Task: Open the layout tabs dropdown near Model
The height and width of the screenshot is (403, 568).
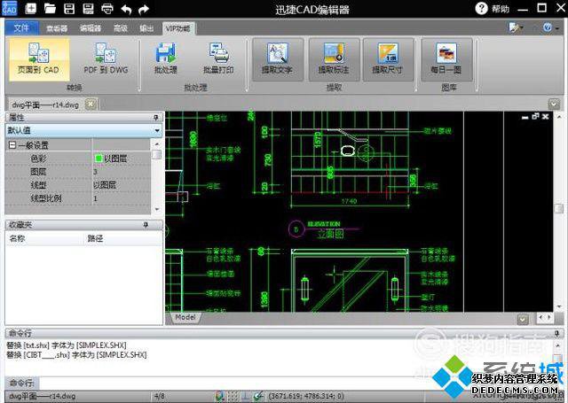Action: pyautogui.click(x=523, y=319)
